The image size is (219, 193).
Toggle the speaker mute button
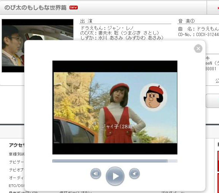click(134, 173)
